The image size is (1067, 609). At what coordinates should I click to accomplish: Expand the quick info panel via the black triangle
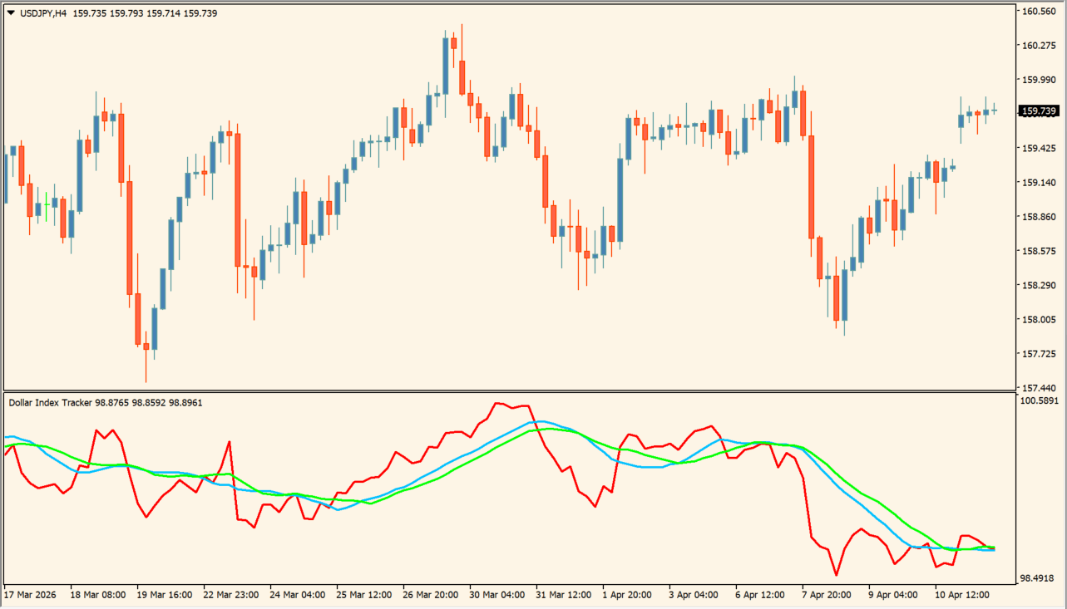tap(10, 13)
